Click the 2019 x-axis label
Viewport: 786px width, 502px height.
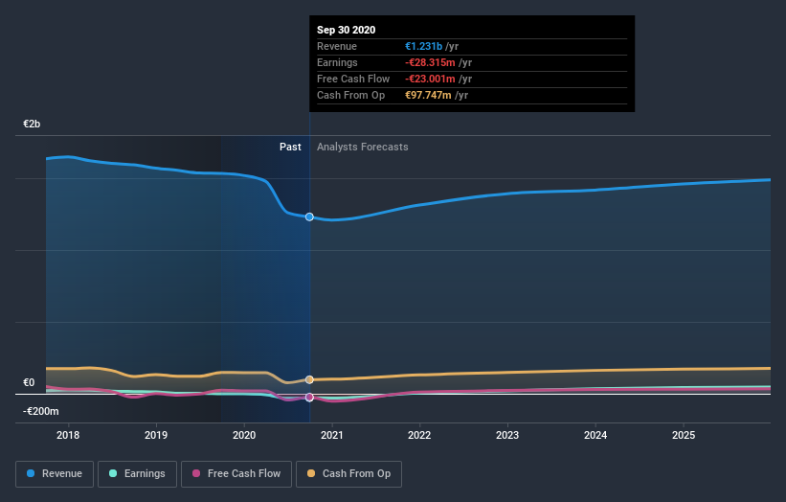click(x=156, y=435)
